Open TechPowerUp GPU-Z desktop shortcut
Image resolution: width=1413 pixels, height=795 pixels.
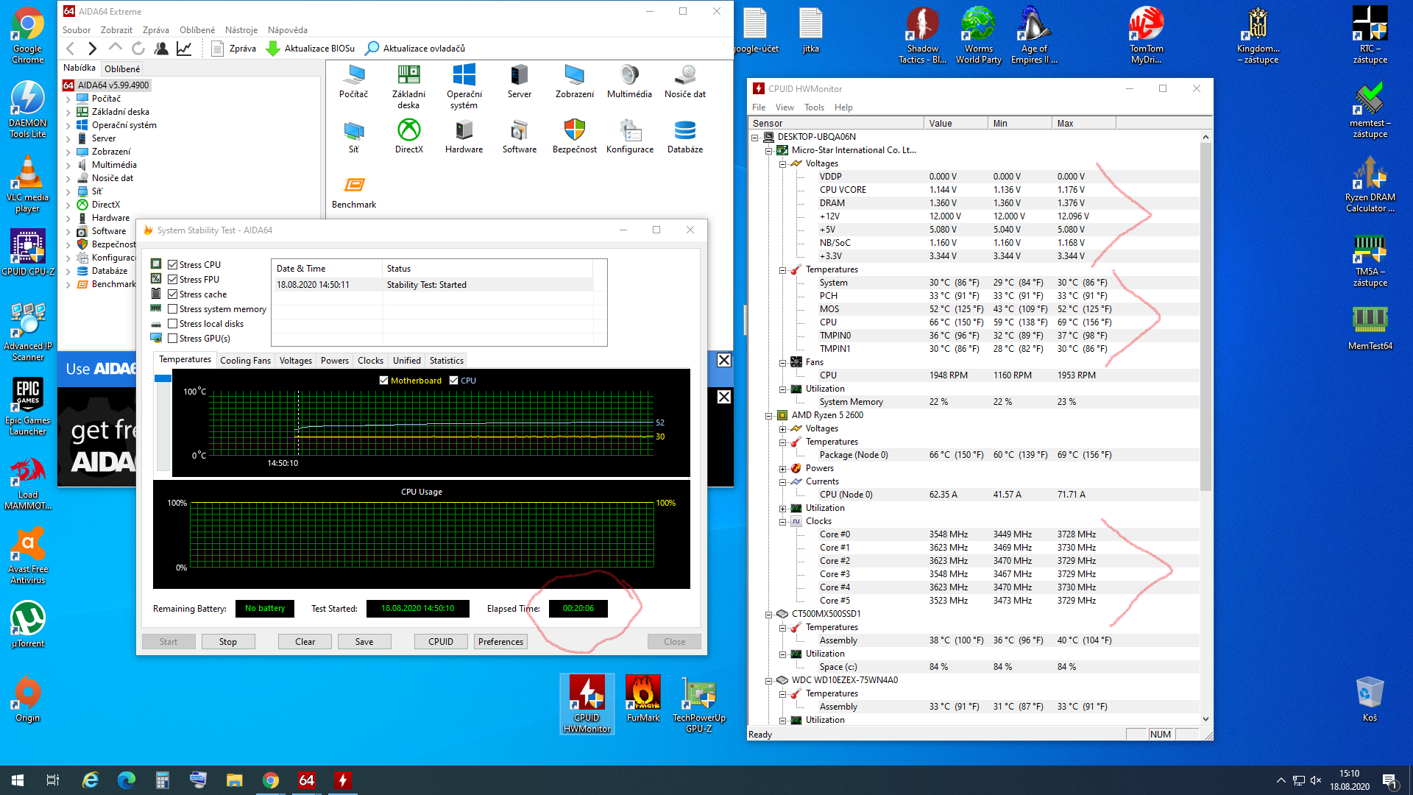click(699, 704)
